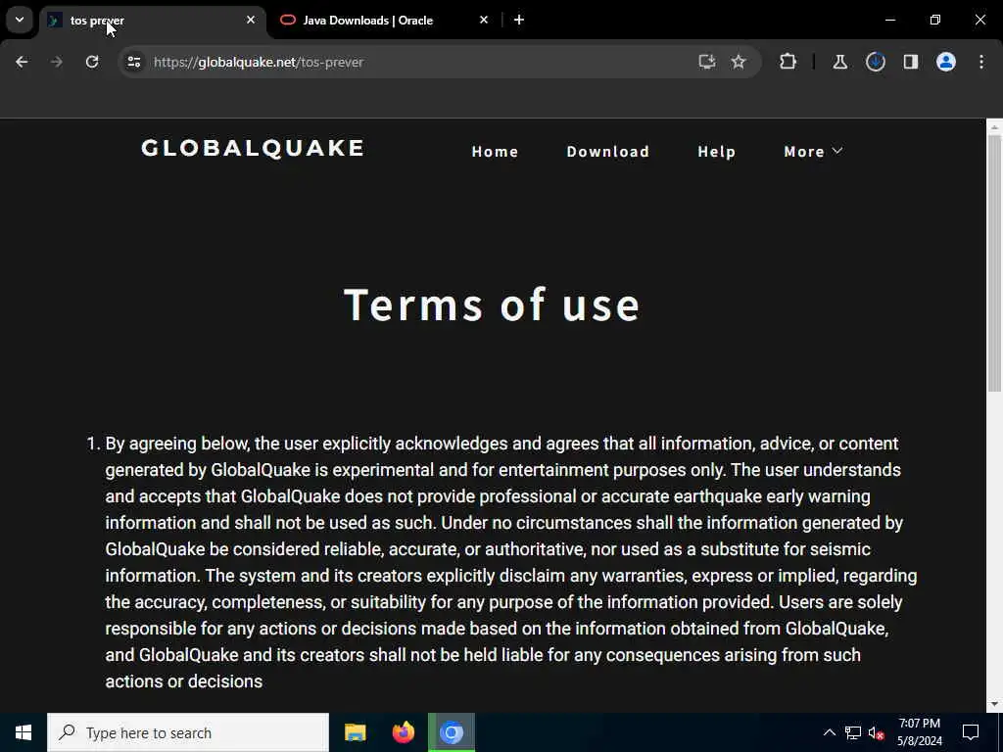Open Firefox from the taskbar
The width and height of the screenshot is (1003, 752).
[403, 732]
